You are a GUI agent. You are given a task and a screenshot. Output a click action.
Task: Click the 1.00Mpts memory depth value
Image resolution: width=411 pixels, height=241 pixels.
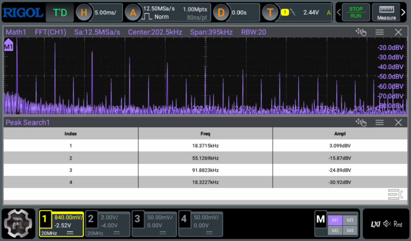[195, 9]
